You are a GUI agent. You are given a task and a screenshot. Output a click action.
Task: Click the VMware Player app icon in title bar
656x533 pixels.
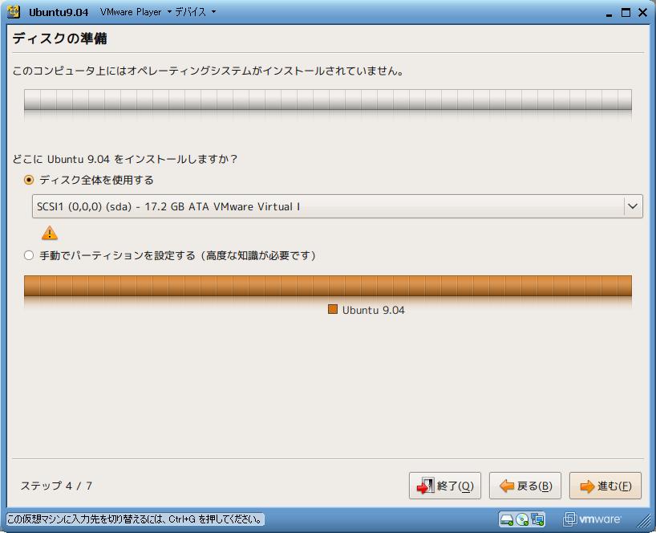14,12
